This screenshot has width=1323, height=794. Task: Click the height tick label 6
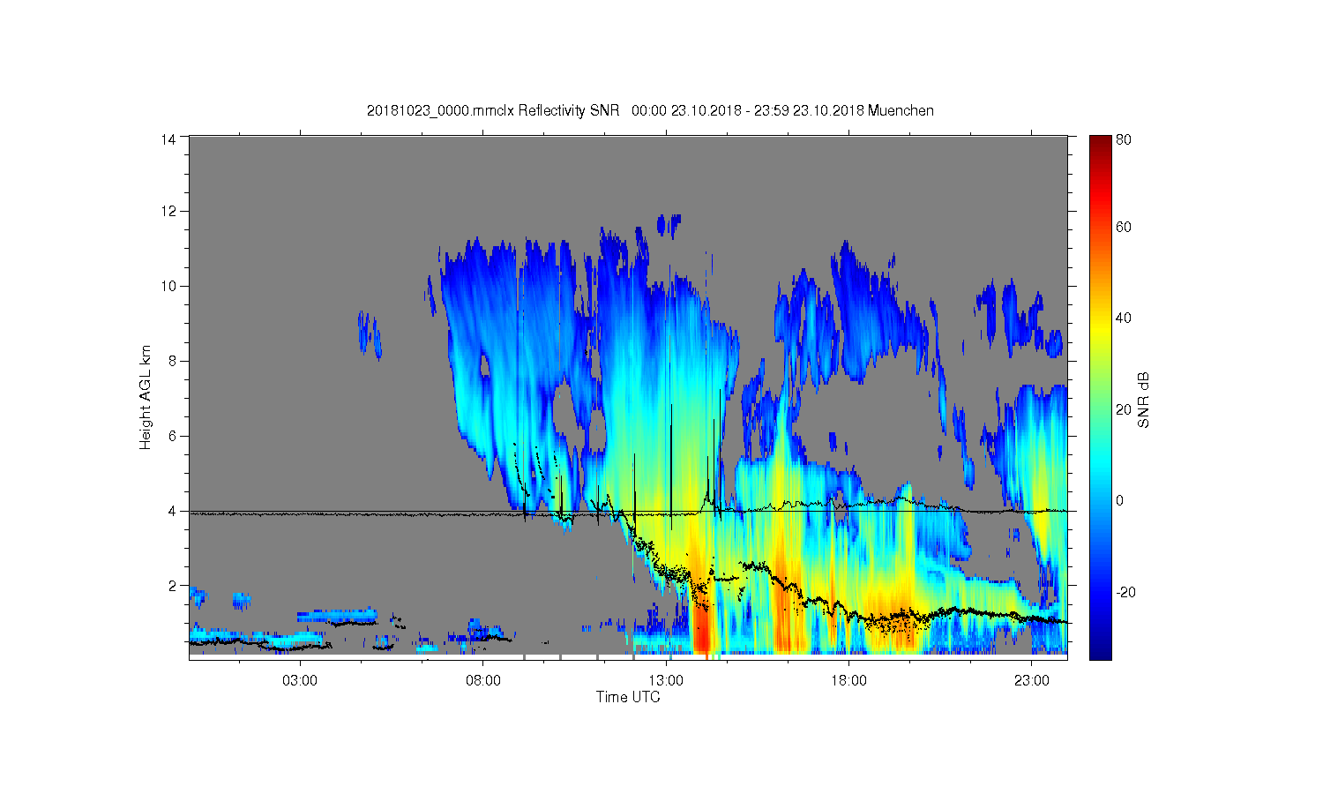pyautogui.click(x=172, y=436)
